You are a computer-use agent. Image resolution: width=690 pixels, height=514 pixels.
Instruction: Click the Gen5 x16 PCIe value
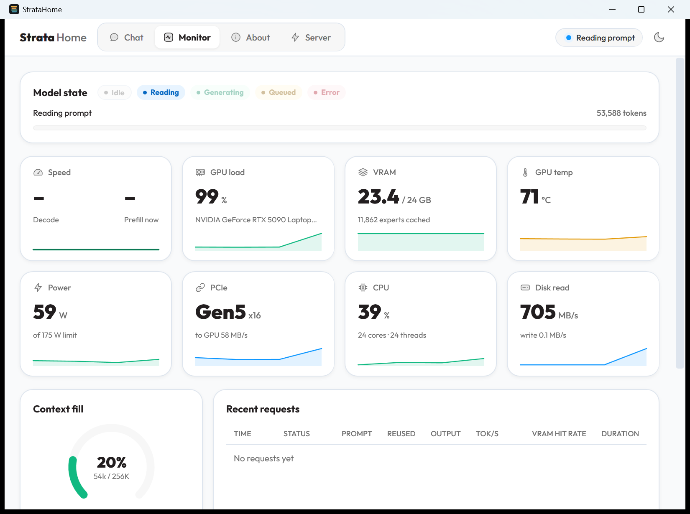(x=228, y=312)
